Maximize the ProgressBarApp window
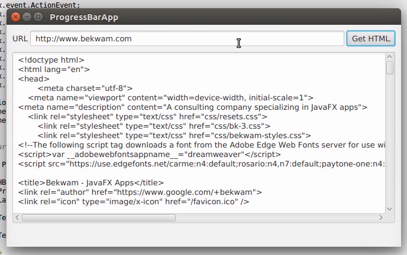This screenshot has width=407, height=255. pyautogui.click(x=38, y=17)
